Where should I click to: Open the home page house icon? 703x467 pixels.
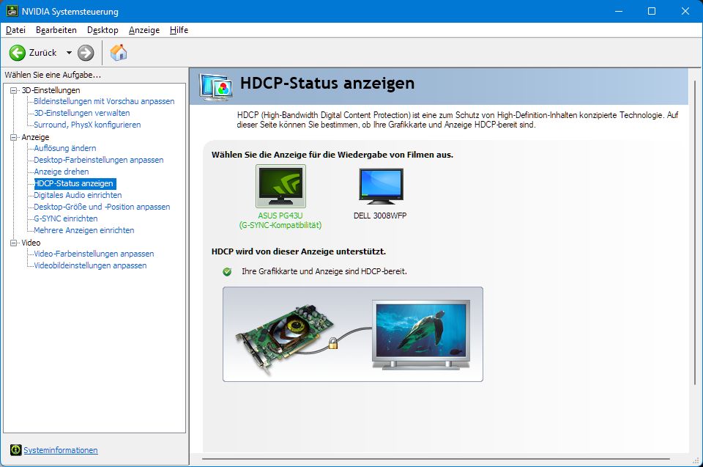[x=119, y=53]
